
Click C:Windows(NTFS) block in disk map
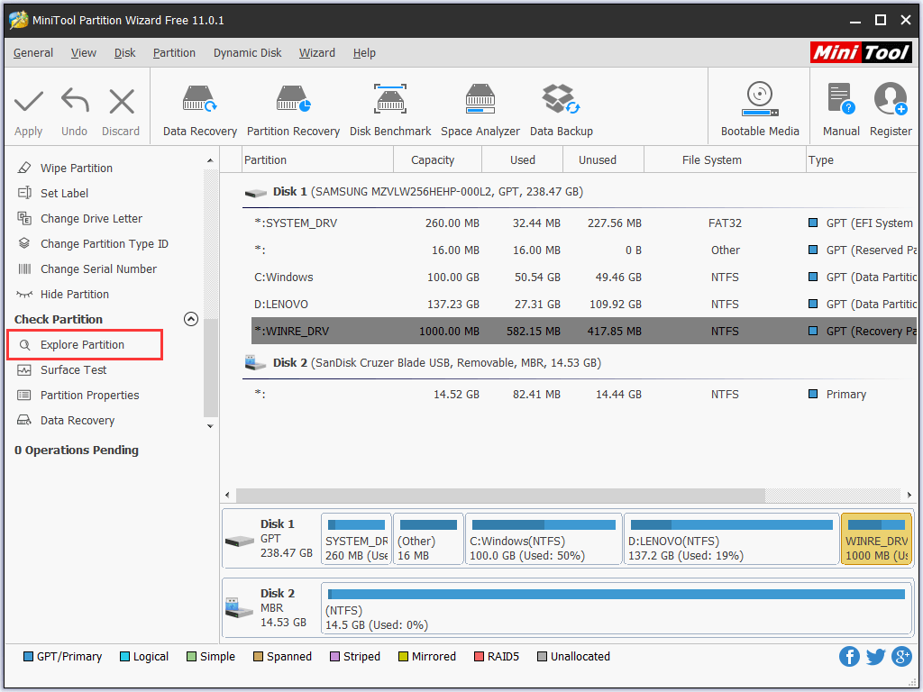pyautogui.click(x=544, y=539)
